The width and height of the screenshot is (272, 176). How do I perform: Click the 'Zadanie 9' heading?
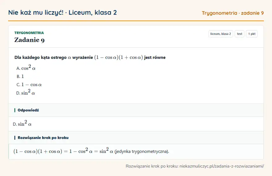tap(29, 40)
